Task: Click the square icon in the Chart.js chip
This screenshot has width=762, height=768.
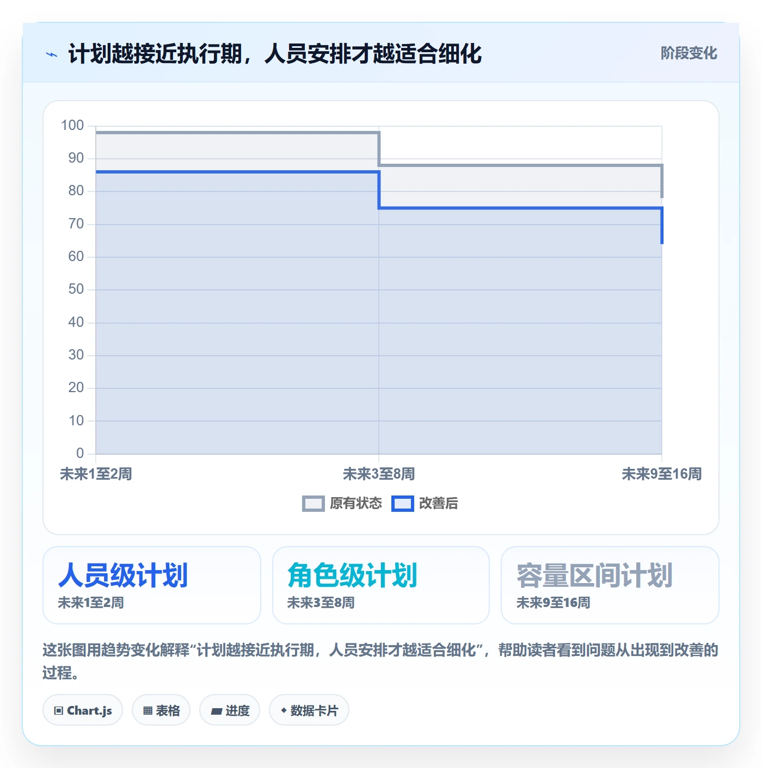Action: tap(59, 711)
